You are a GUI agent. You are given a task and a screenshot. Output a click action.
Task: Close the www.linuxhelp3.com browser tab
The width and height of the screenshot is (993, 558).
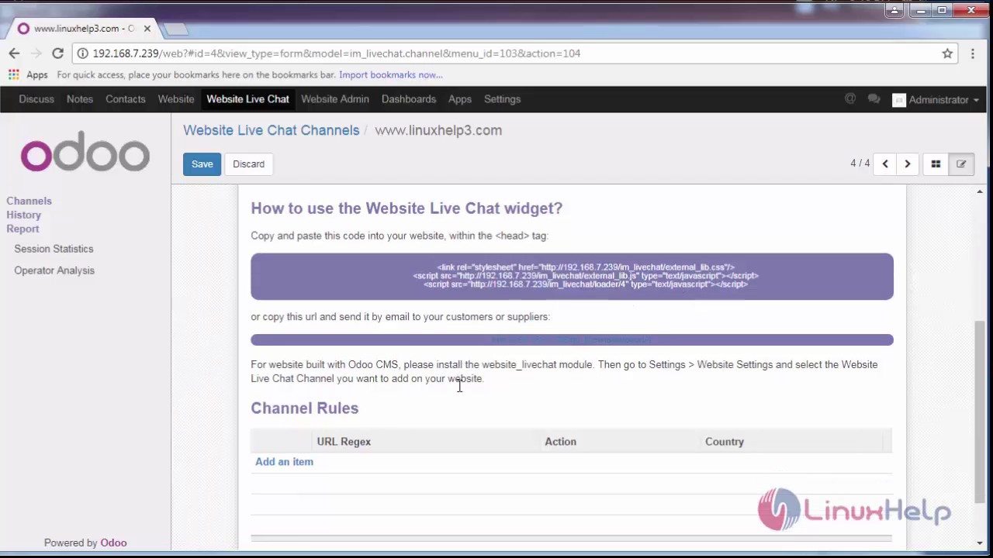[147, 29]
